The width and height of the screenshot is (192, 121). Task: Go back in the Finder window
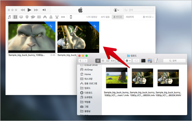click(80, 60)
